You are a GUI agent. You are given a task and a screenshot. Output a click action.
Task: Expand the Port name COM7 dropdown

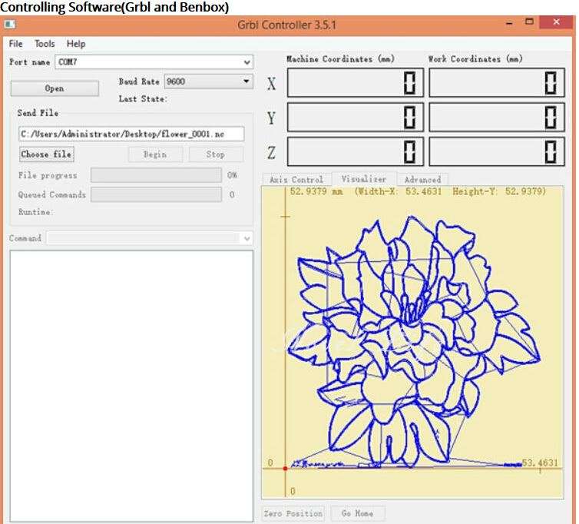(x=246, y=62)
